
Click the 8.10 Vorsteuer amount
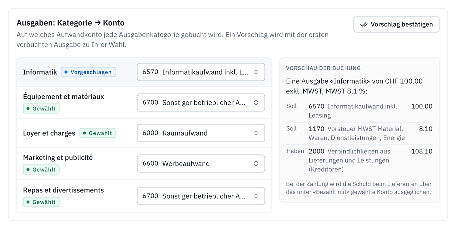(426, 129)
